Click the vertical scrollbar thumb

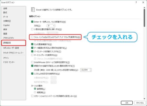[x=144, y=18]
